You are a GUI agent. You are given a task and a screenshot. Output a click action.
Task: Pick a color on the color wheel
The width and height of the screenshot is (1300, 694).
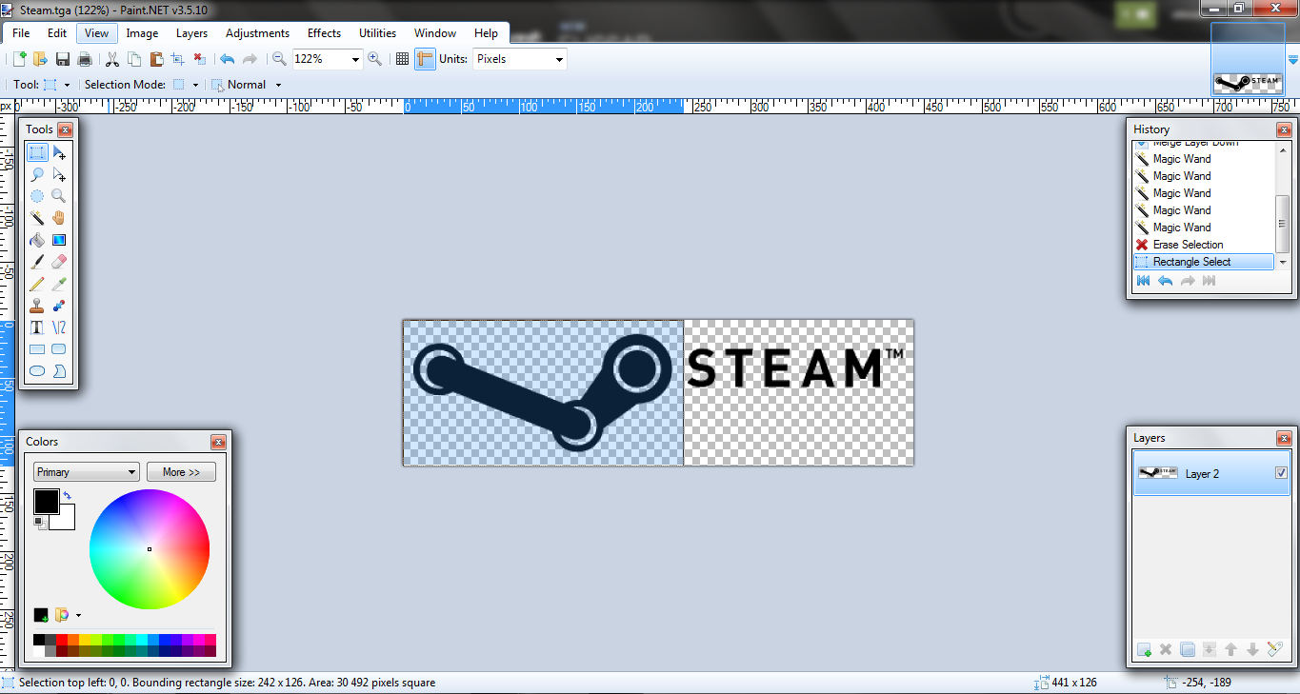coord(150,549)
